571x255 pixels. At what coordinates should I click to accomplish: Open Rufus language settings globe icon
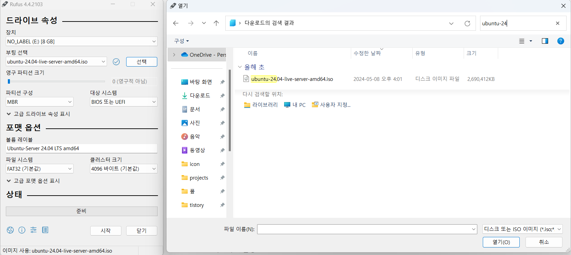(10, 230)
